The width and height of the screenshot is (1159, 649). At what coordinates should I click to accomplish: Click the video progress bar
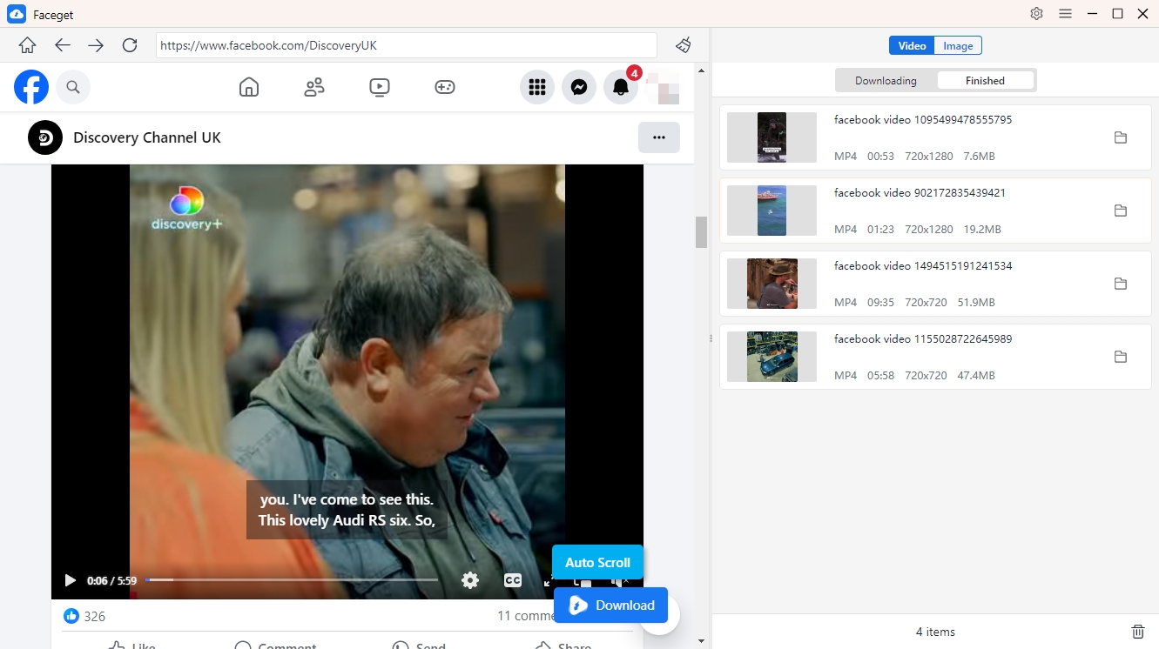point(292,579)
